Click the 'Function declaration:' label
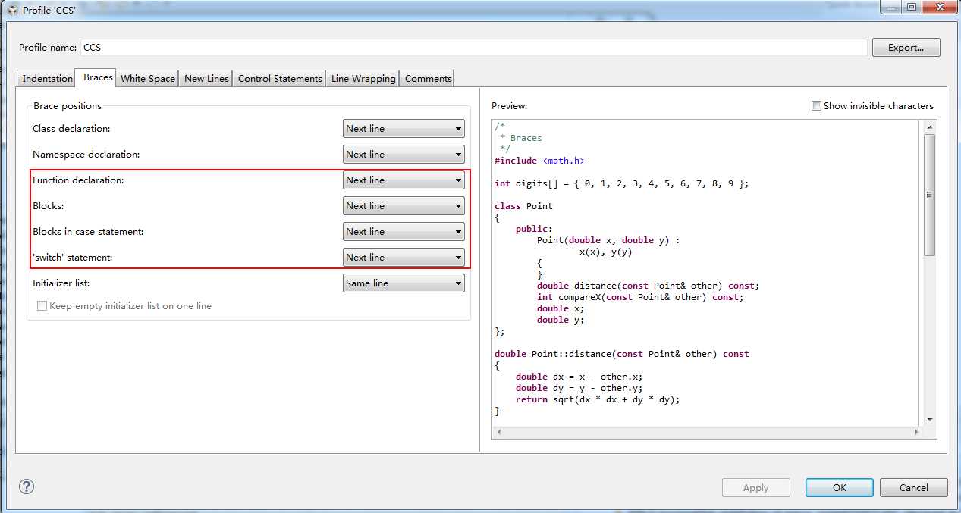Image resolution: width=961 pixels, height=513 pixels. coord(78,180)
